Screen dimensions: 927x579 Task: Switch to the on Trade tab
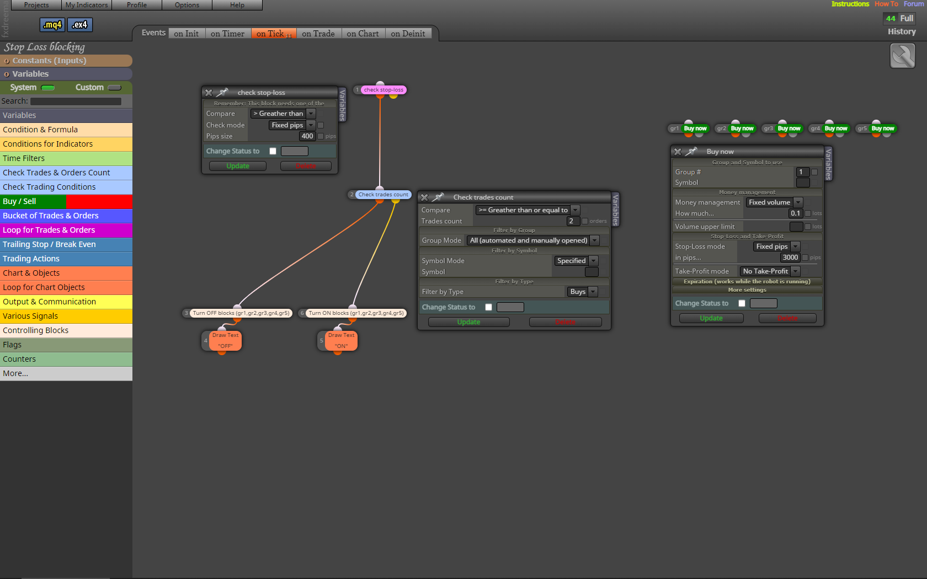pyautogui.click(x=318, y=34)
